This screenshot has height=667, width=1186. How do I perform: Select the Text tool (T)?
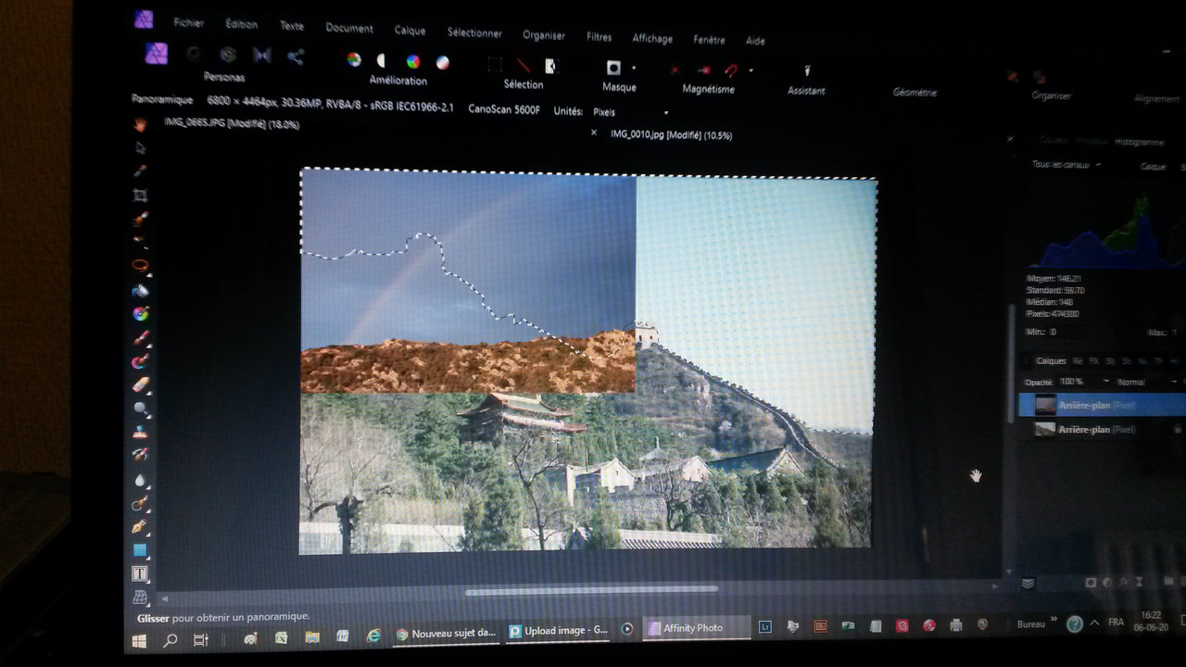pyautogui.click(x=140, y=573)
